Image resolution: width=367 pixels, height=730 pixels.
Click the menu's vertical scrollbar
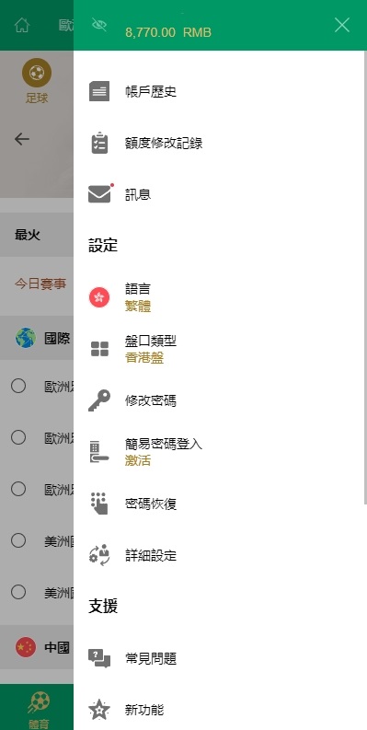tap(365, 277)
